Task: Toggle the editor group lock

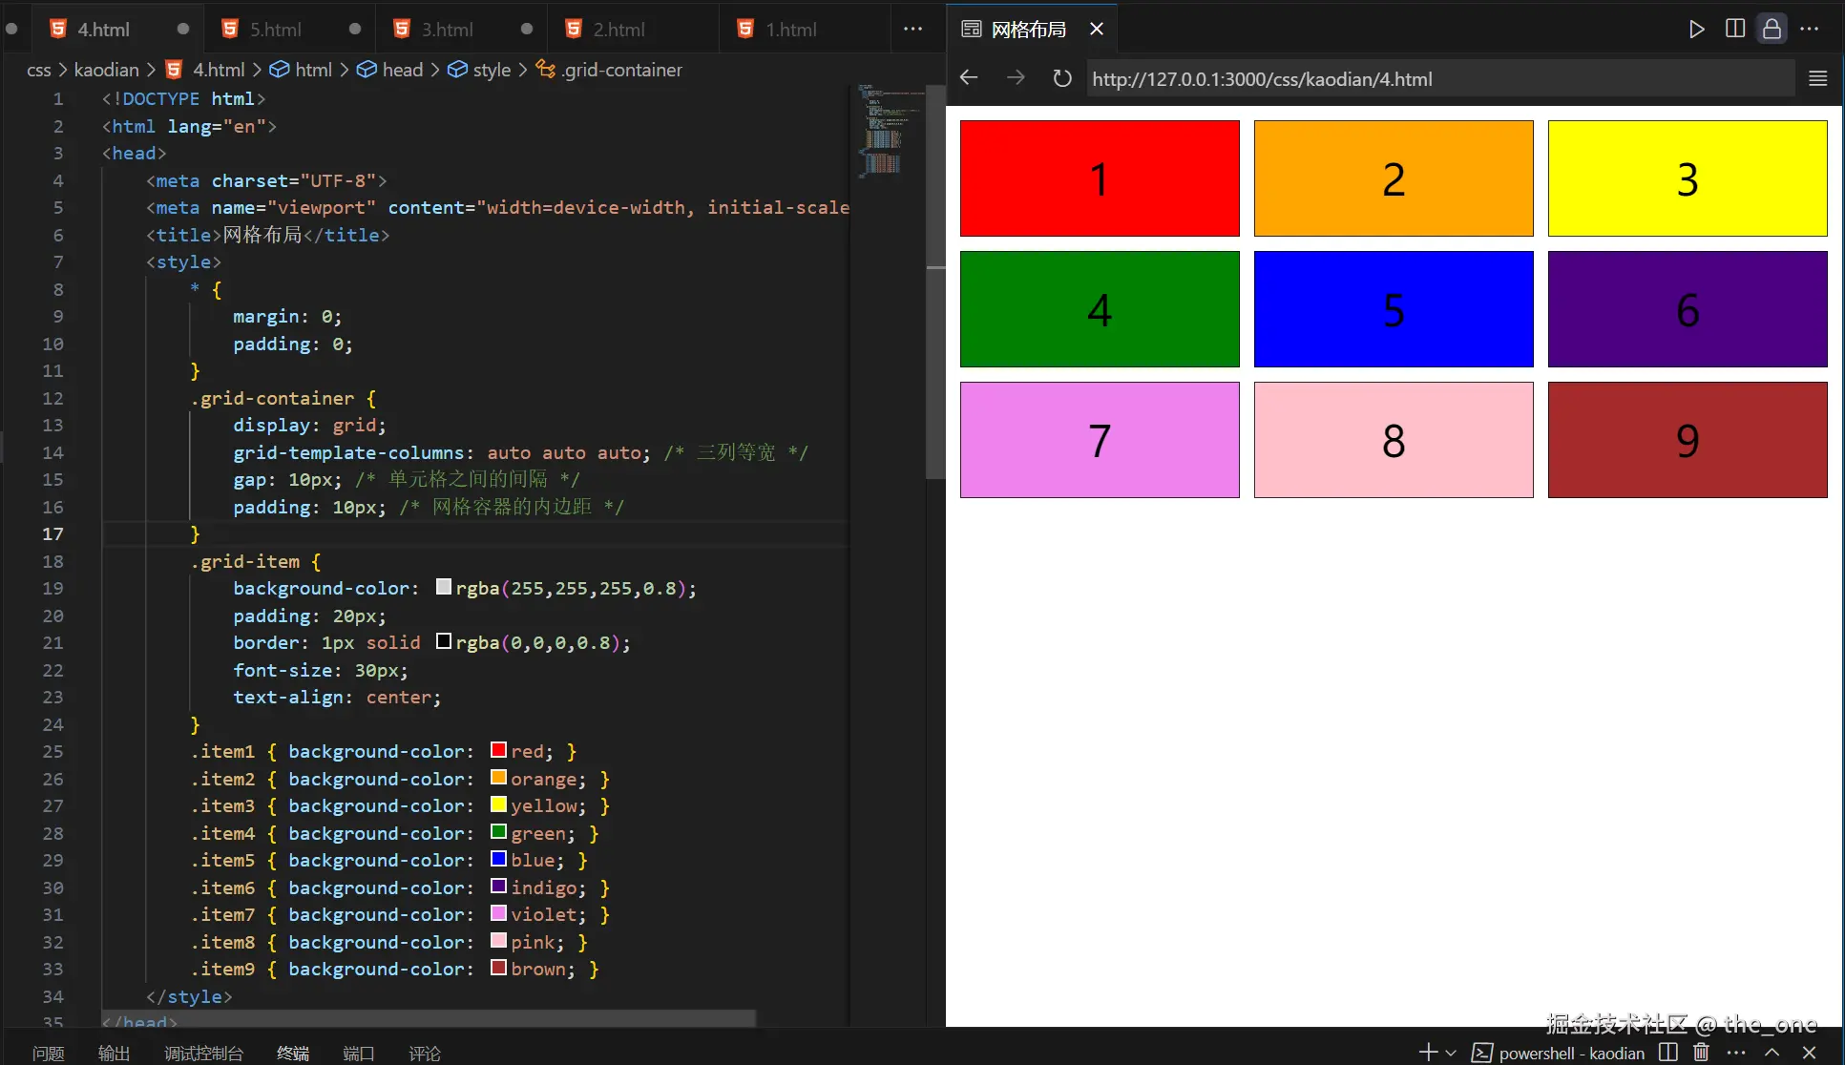Action: 1772,29
